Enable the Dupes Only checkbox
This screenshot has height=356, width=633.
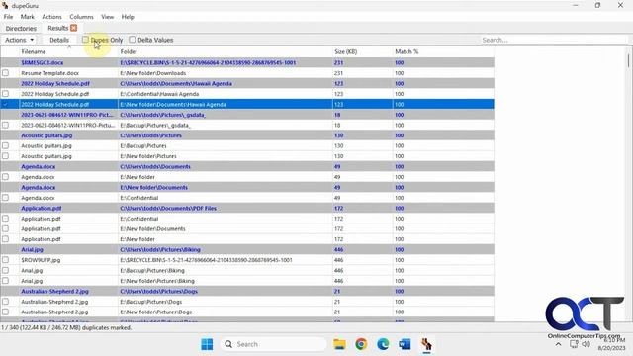coord(85,40)
